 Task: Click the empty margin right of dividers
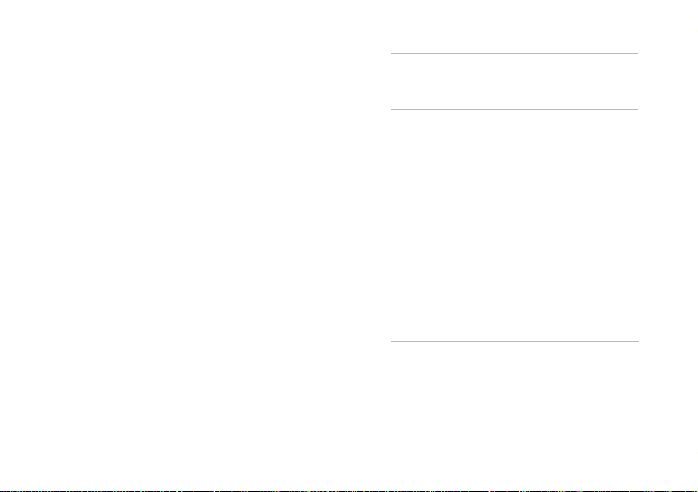668,242
